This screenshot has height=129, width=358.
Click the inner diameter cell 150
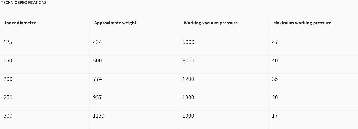click(x=8, y=61)
